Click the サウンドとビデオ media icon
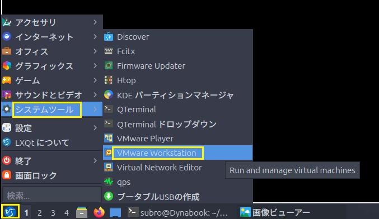The width and height of the screenshot is (379, 219). point(7,94)
